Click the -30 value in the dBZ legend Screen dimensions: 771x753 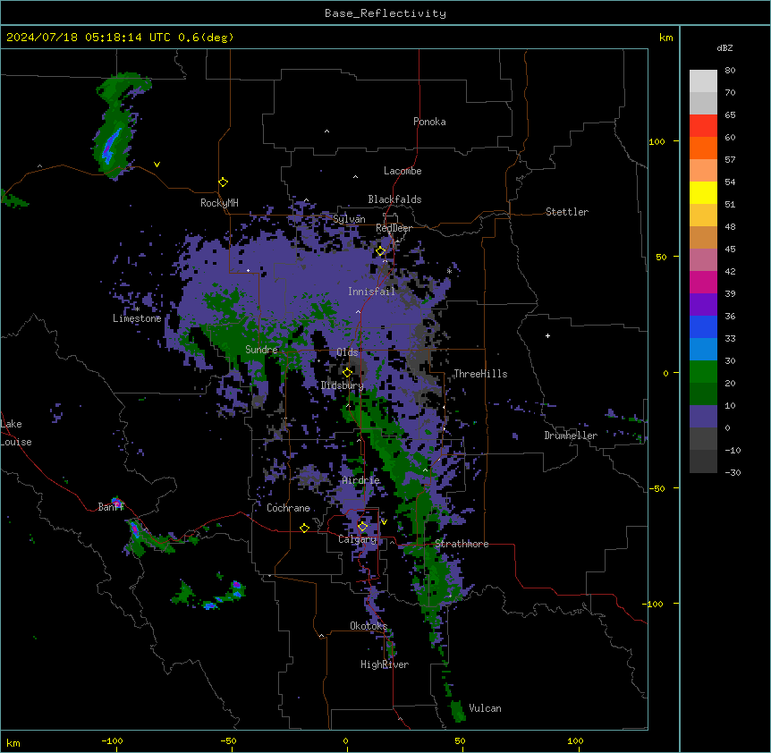coord(733,472)
